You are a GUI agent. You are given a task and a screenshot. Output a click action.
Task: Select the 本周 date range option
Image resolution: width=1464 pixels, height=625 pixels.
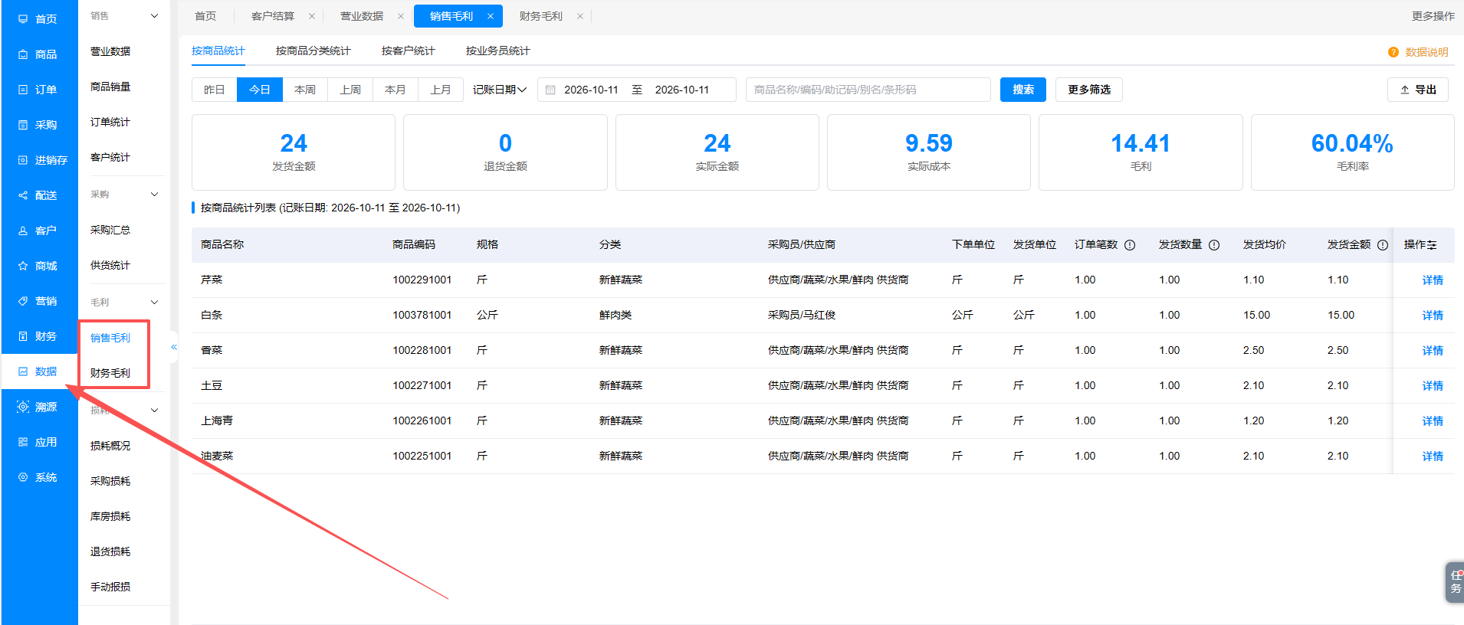pyautogui.click(x=305, y=90)
